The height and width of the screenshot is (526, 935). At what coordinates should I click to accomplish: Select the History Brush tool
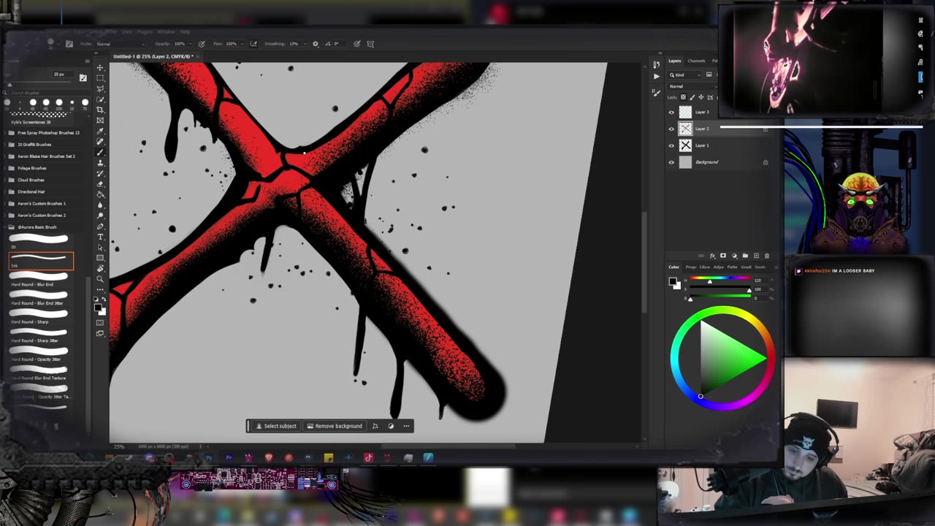pos(101,173)
